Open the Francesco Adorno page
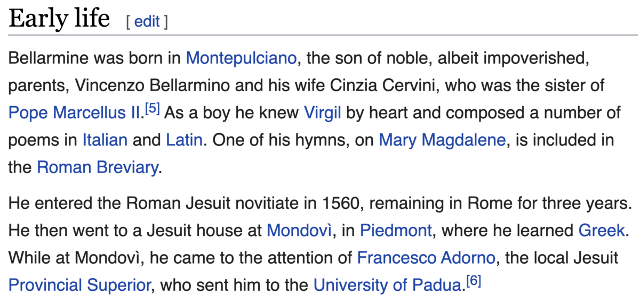This screenshot has height=301, width=640. [426, 258]
